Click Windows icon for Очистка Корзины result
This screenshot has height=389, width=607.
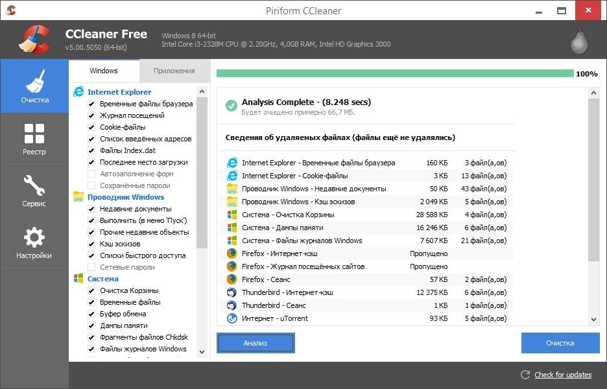[x=232, y=215]
